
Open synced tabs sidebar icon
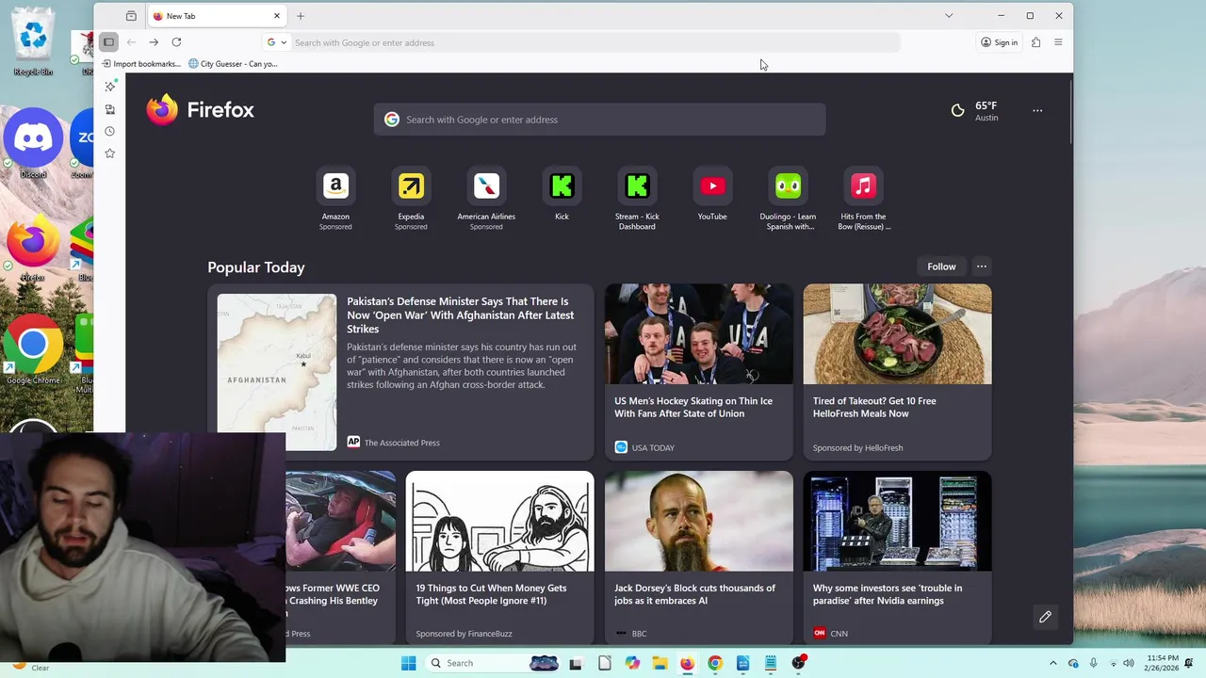[x=110, y=109]
